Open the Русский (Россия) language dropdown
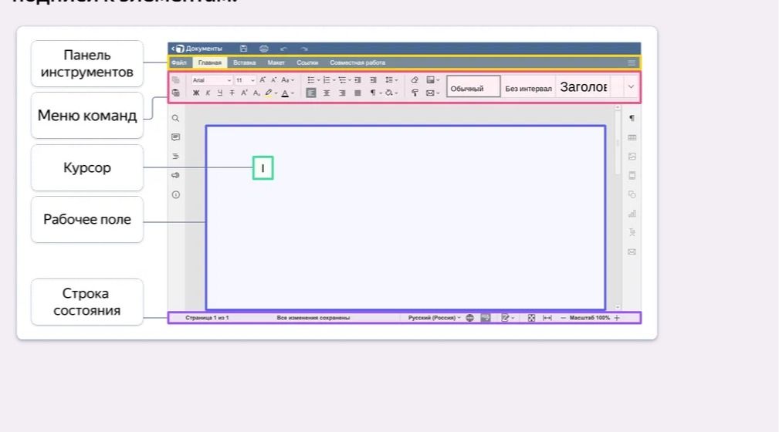 point(434,318)
